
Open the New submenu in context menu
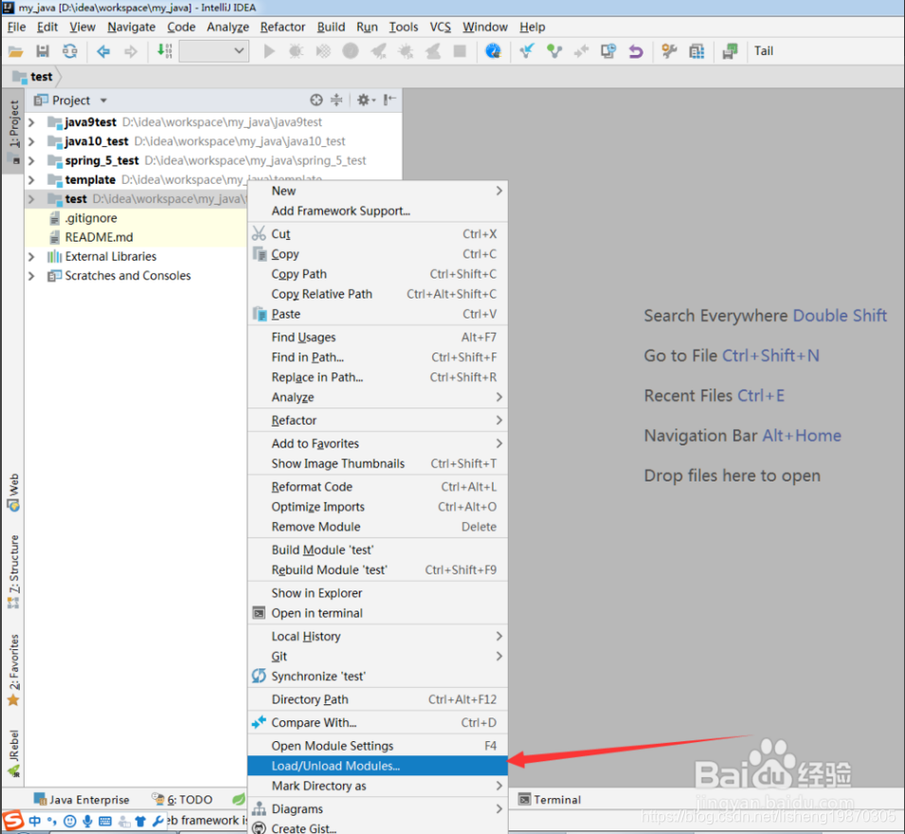pyautogui.click(x=377, y=191)
